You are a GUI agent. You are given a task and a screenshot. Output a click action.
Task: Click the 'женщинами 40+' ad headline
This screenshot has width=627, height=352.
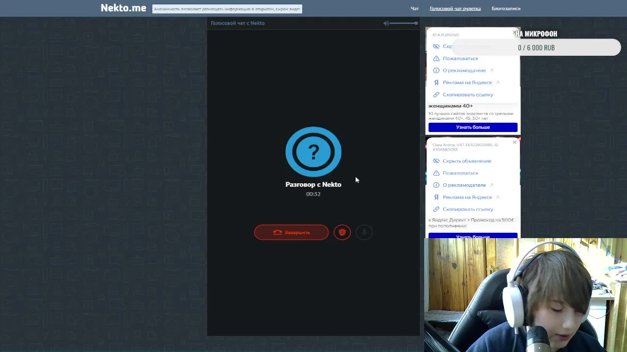tap(451, 106)
